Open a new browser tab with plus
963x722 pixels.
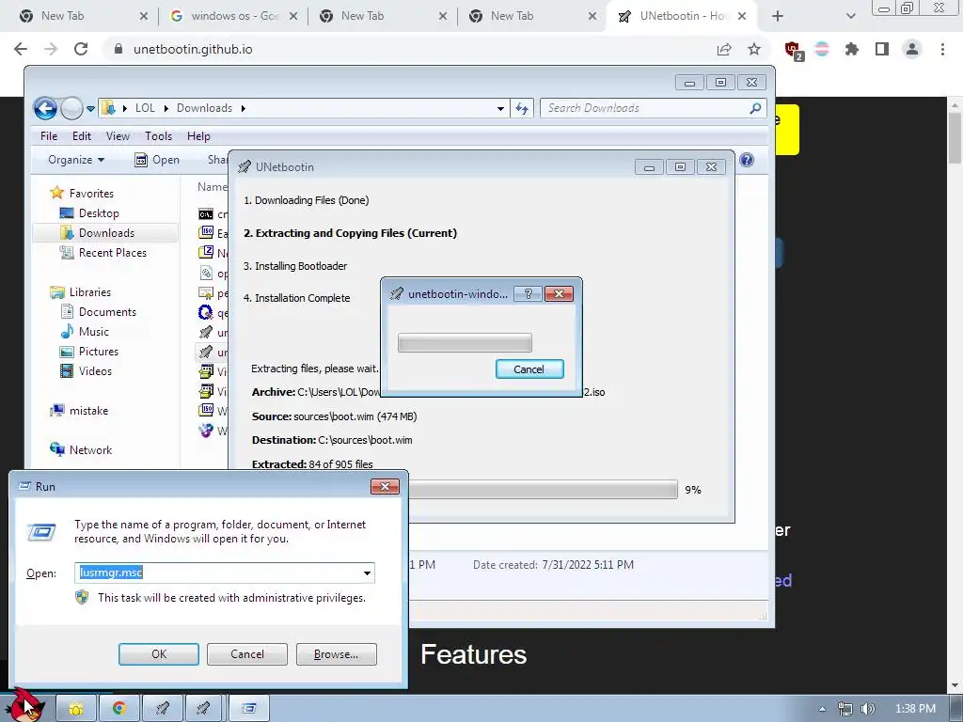pos(778,16)
